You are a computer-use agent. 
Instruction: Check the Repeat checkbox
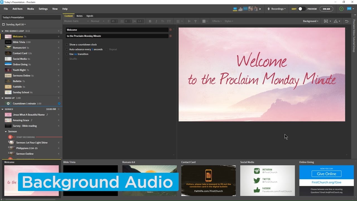[107, 49]
